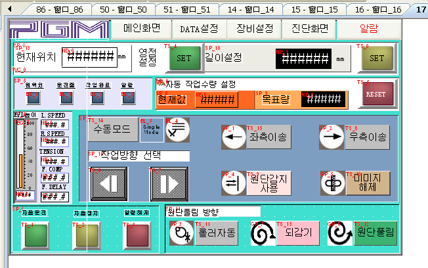
Task: Switch to the 50 - 창_50 window tab
Action: (123, 11)
